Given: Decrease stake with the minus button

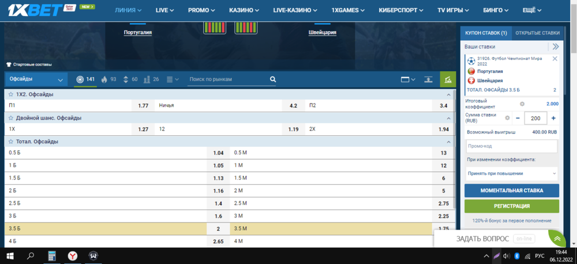Looking at the screenshot, I should point(518,118).
